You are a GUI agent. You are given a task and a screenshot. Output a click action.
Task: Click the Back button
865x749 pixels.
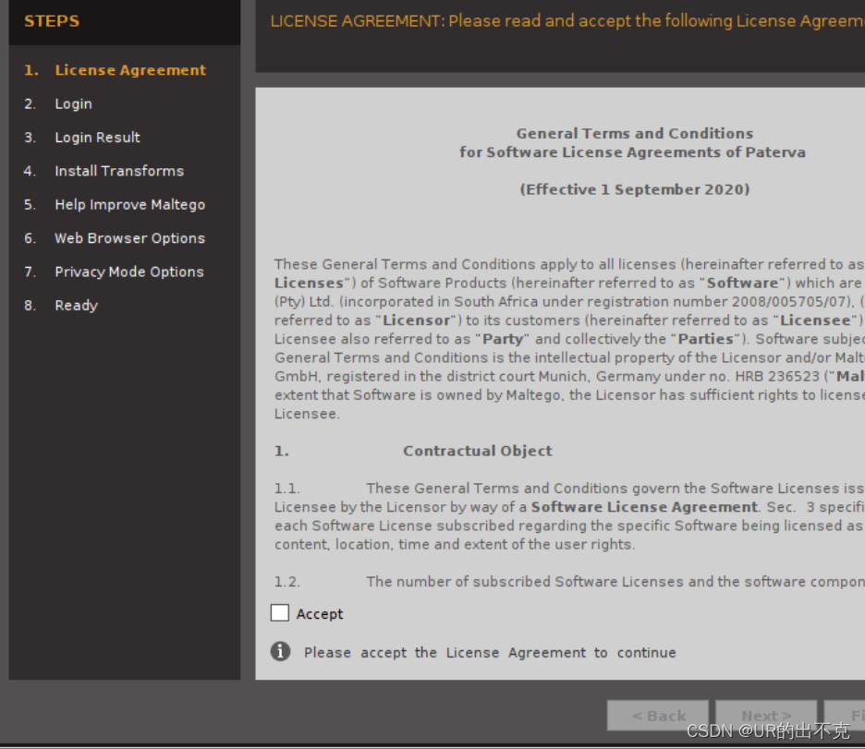pyautogui.click(x=658, y=716)
